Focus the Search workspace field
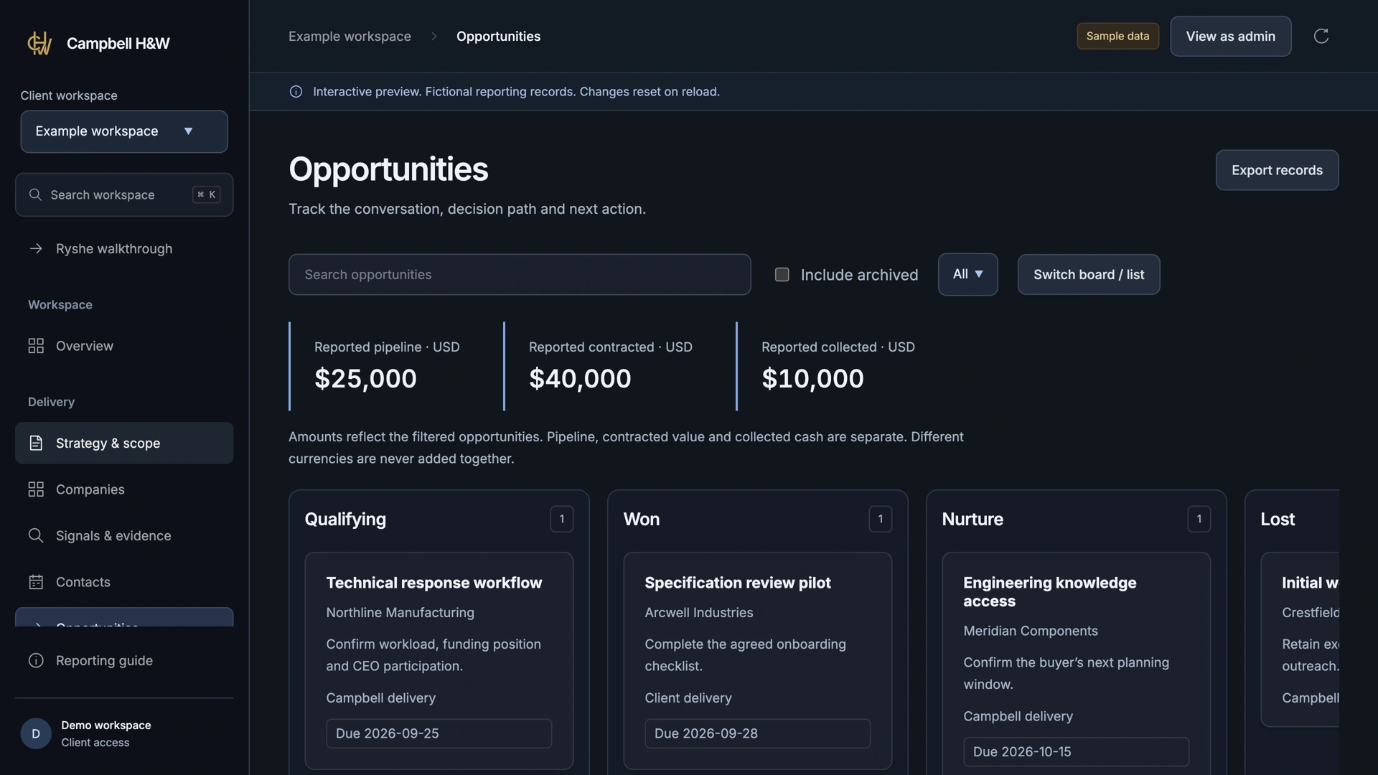 124,194
